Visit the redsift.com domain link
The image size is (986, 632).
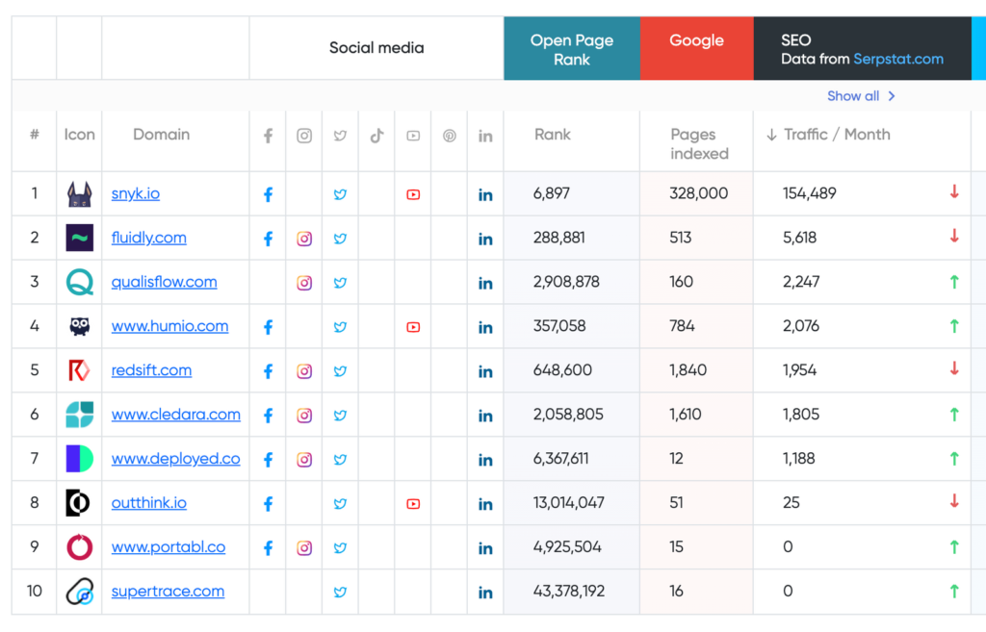coord(151,370)
